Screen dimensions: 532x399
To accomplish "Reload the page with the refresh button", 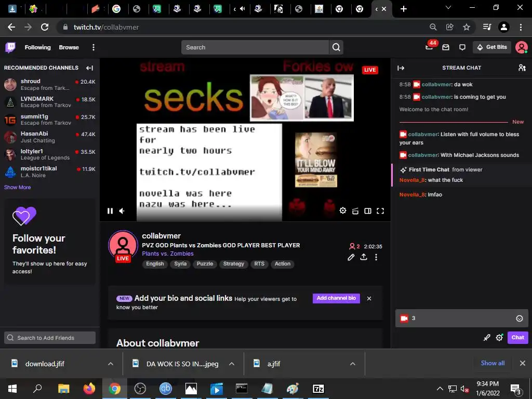I will click(45, 27).
